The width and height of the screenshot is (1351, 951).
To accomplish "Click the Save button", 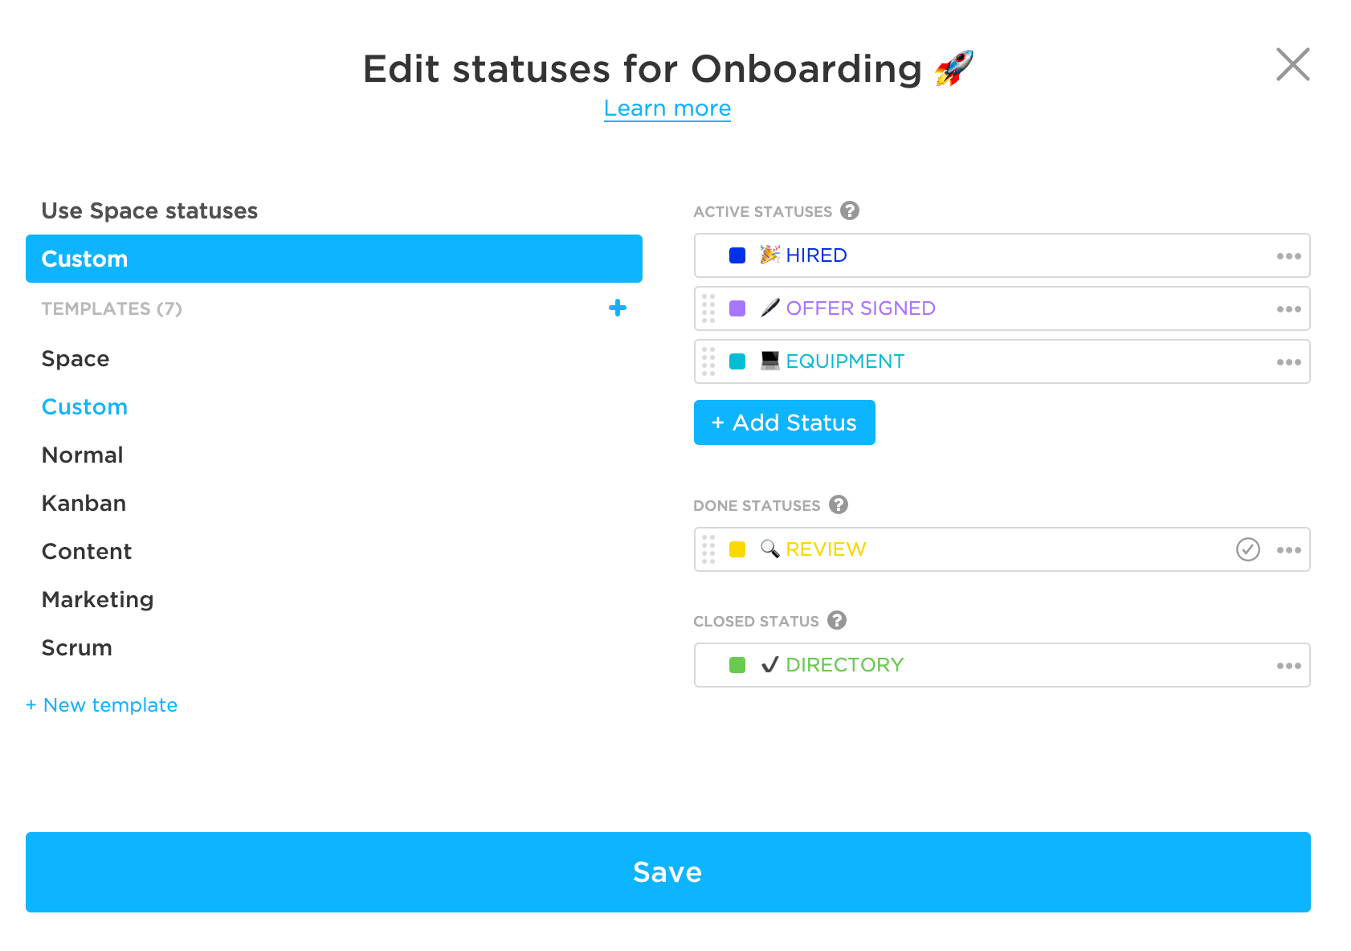I will tap(667, 872).
